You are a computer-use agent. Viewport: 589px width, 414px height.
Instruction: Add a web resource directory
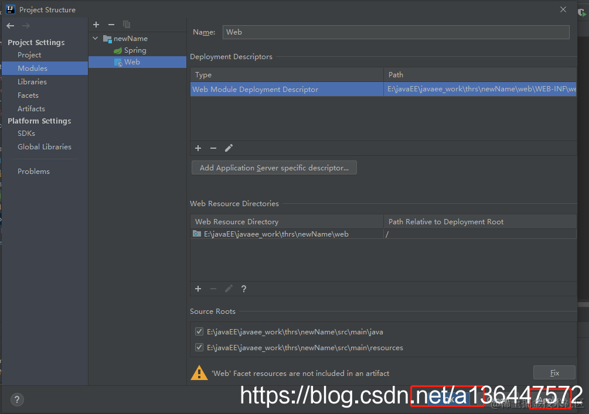click(198, 289)
